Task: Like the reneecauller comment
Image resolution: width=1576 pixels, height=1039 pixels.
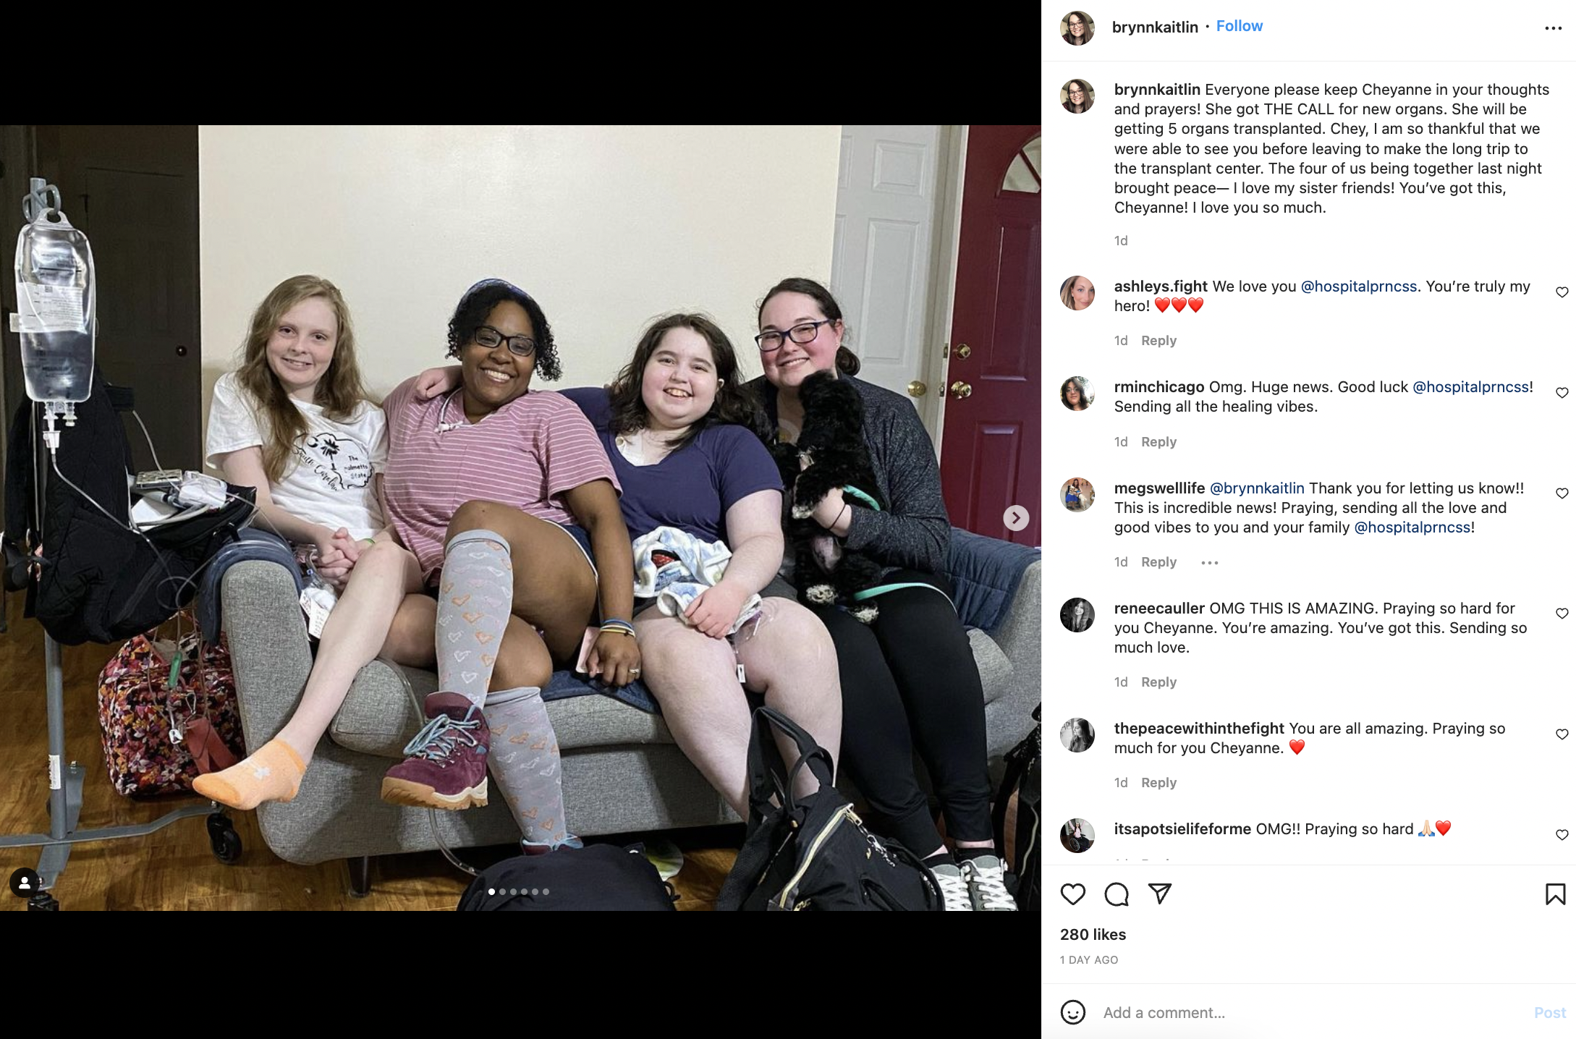Action: coord(1562,614)
